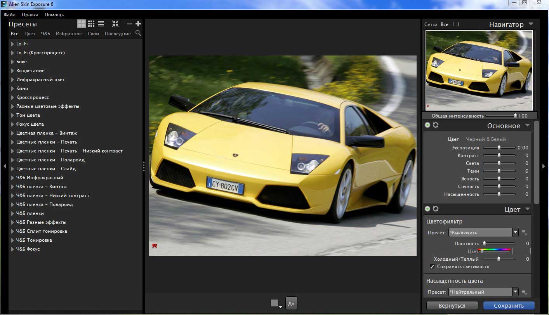The height and width of the screenshot is (315, 549).
Task: Adjust the Общая интенсивность slider
Action: [x=501, y=116]
